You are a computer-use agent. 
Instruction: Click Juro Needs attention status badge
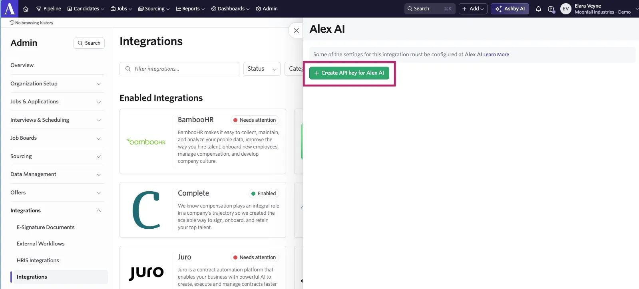pyautogui.click(x=255, y=257)
